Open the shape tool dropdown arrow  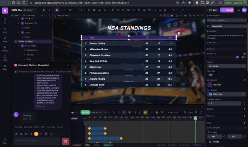coord(84,10)
